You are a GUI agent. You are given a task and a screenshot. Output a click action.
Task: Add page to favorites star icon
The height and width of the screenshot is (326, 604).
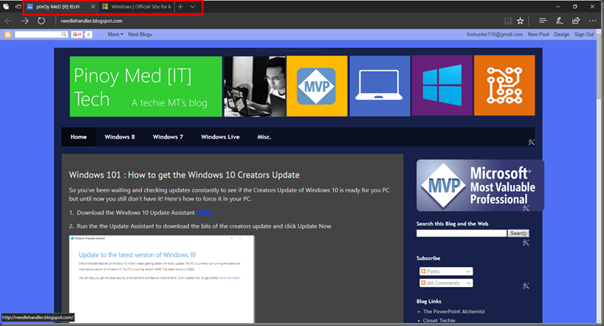pyautogui.click(x=520, y=21)
